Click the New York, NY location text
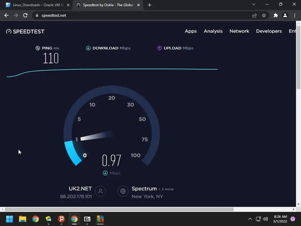This screenshot has height=226, width=301. pyautogui.click(x=147, y=196)
